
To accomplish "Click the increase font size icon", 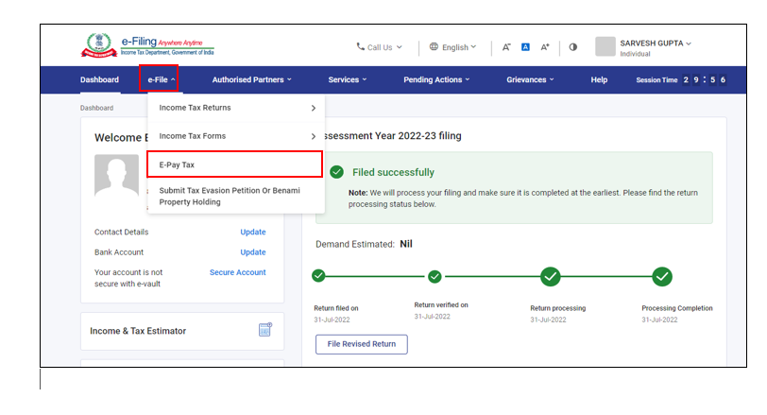I will tap(545, 47).
